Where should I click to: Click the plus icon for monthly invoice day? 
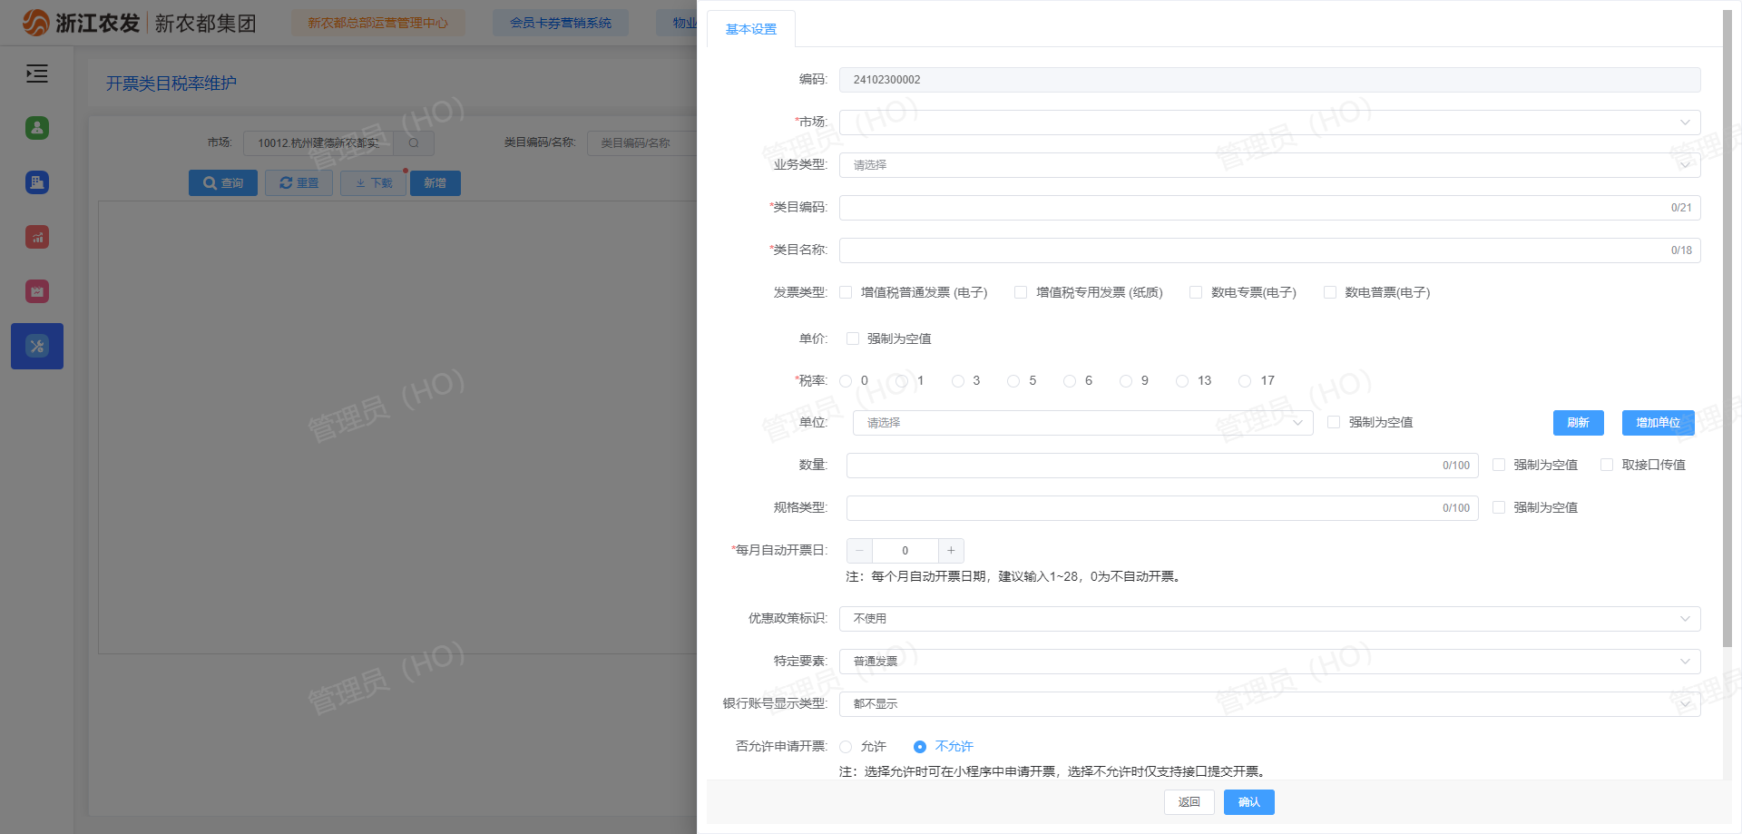click(x=951, y=551)
